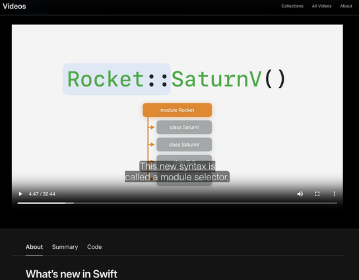
Task: Click the Videos site title
Action: pos(15,6)
